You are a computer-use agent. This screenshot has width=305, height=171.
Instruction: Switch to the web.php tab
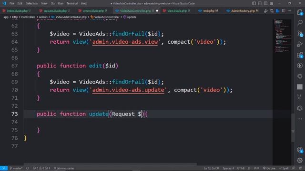[x=209, y=11]
